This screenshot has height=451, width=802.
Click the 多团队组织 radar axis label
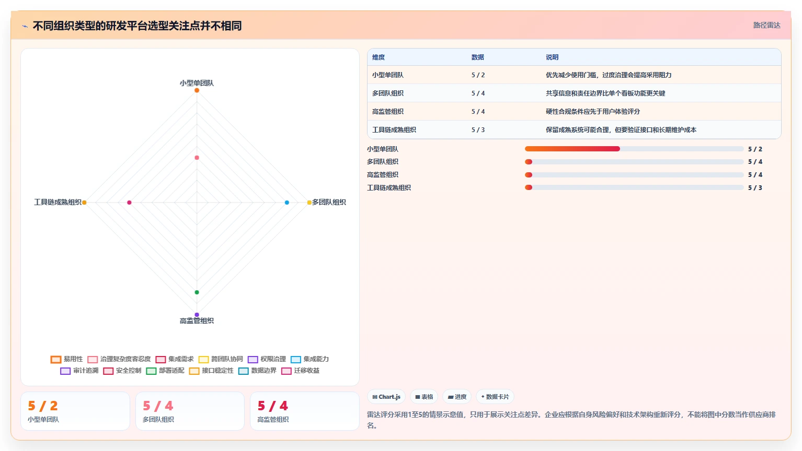[329, 202]
